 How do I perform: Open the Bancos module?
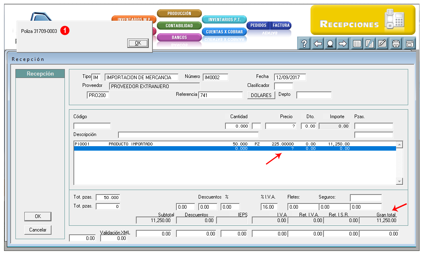(179, 37)
